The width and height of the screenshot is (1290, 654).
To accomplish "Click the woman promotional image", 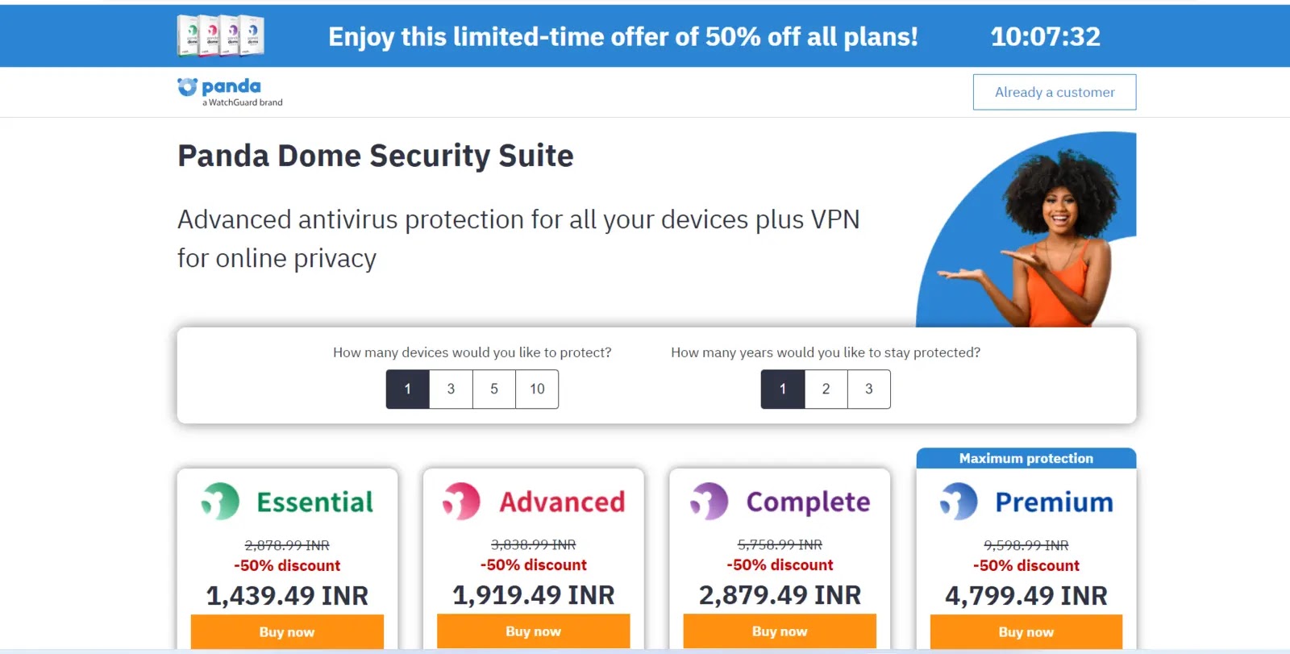I will pyautogui.click(x=1040, y=234).
